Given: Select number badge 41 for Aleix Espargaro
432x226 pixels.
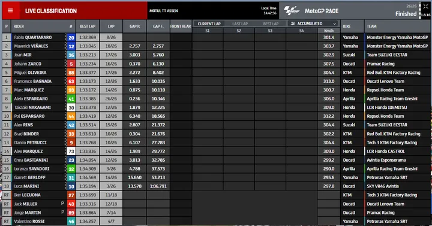Looking at the screenshot, I should (x=71, y=99).
